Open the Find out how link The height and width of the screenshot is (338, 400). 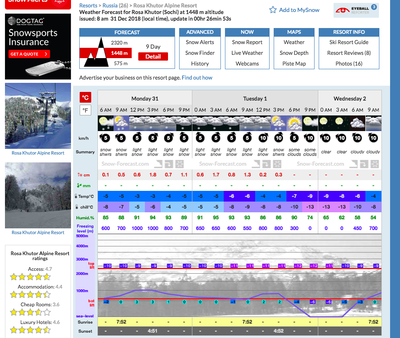tap(197, 77)
